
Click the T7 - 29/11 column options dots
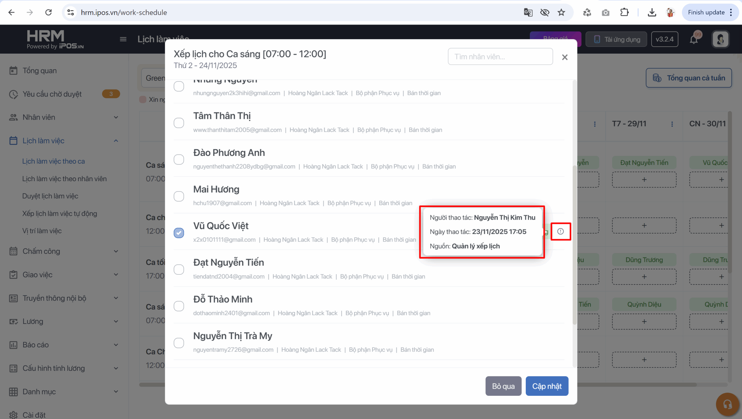click(x=672, y=124)
